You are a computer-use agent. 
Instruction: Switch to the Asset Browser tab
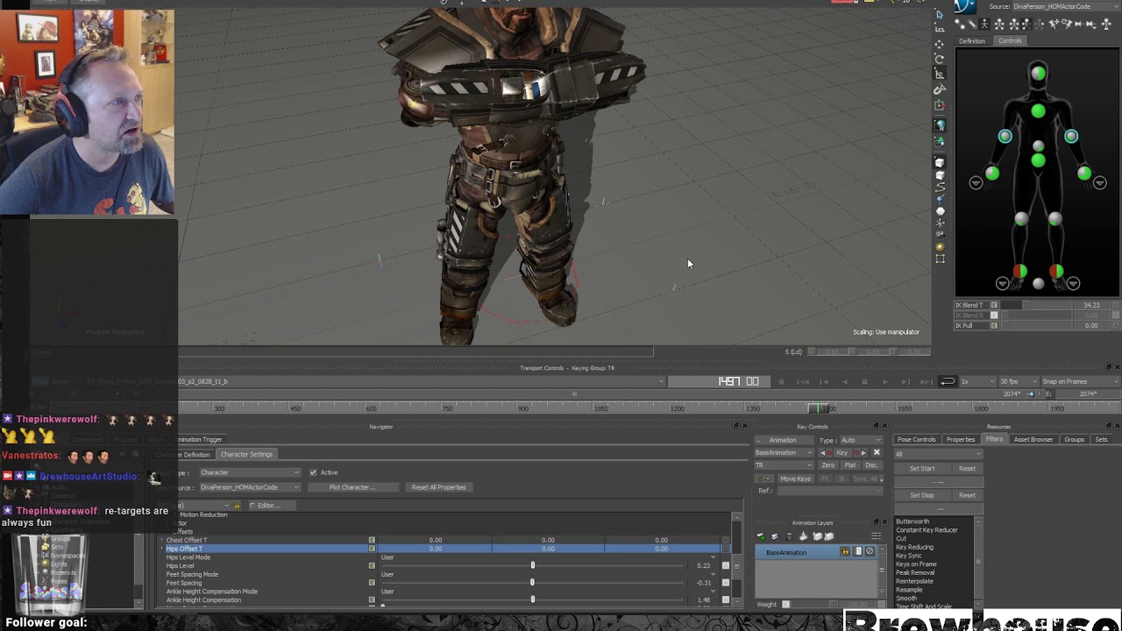click(x=1033, y=439)
